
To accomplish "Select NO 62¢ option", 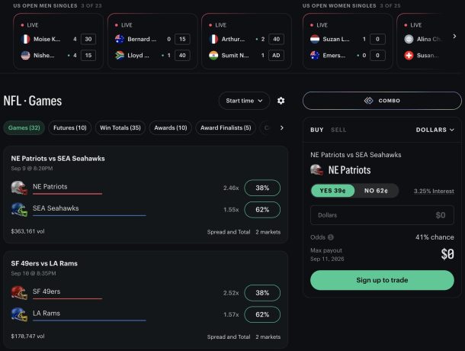I will point(376,191).
